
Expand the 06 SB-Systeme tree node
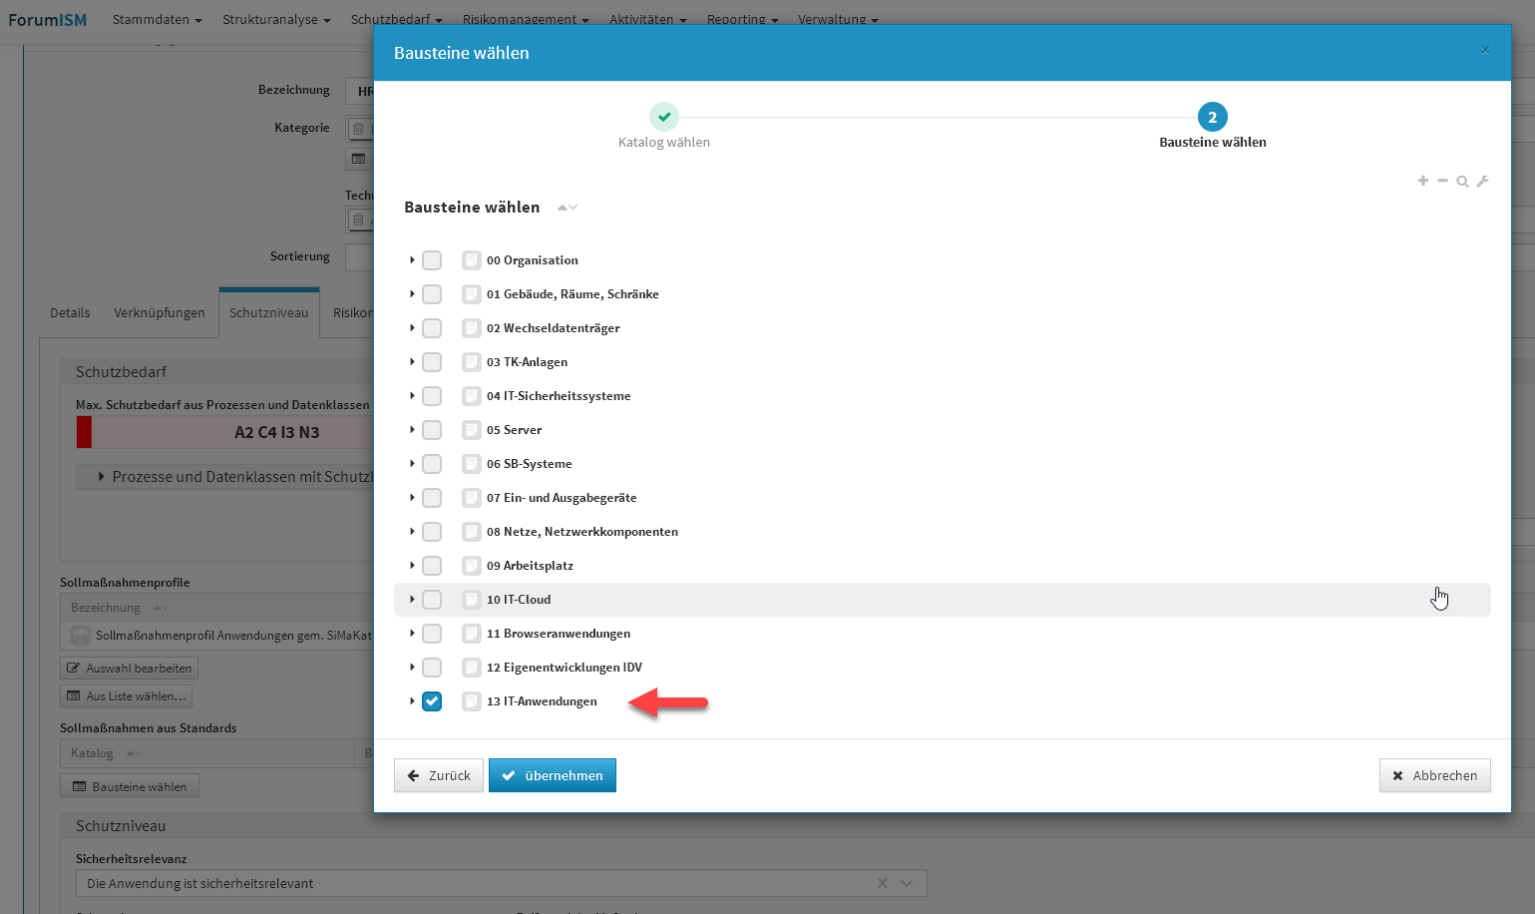point(412,463)
